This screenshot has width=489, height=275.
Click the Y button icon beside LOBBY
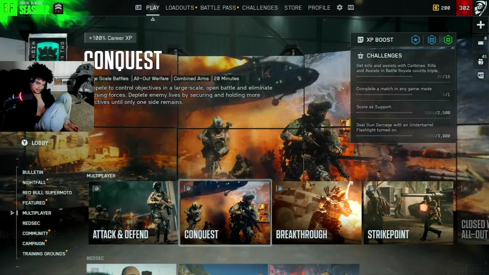tap(24, 143)
